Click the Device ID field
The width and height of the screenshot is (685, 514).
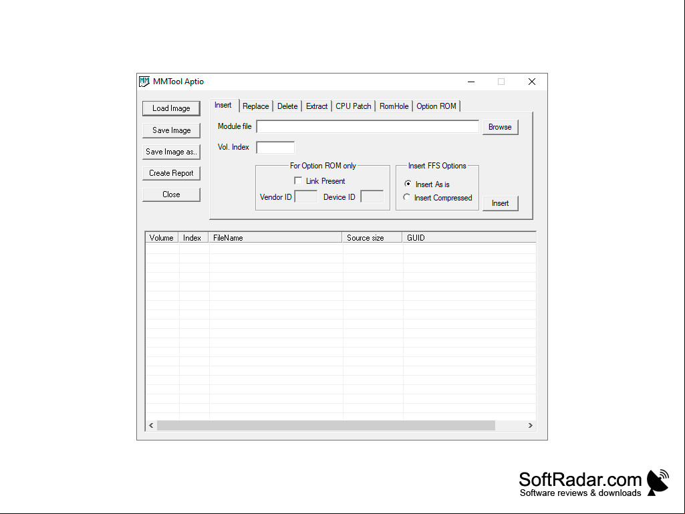tap(372, 197)
